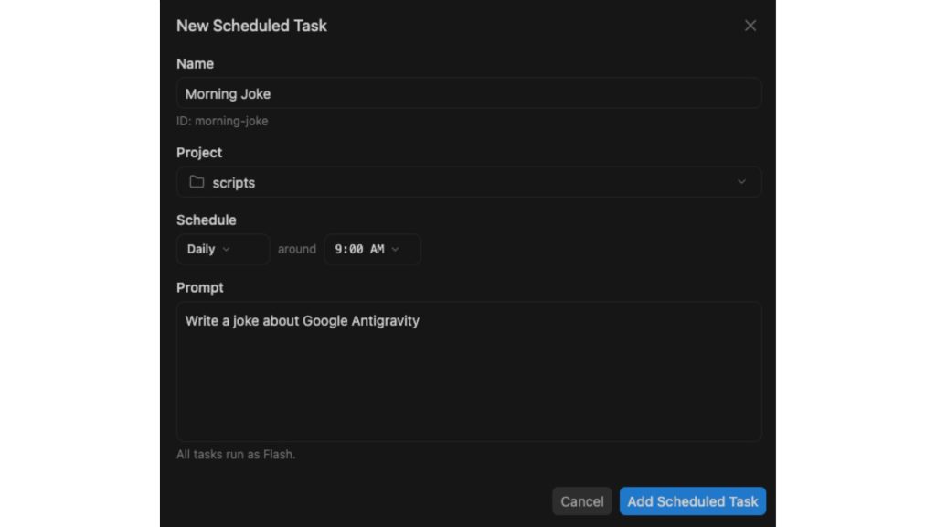Open the 9:00 AM time dropdown

coord(372,249)
